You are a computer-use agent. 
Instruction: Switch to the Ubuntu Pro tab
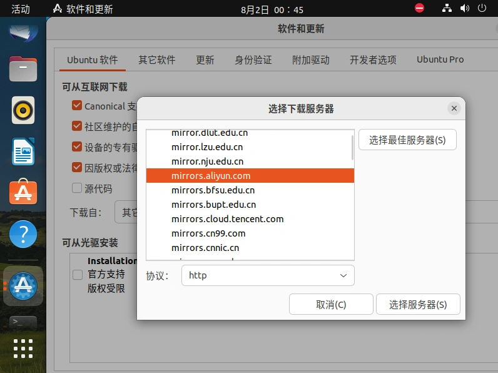(440, 59)
